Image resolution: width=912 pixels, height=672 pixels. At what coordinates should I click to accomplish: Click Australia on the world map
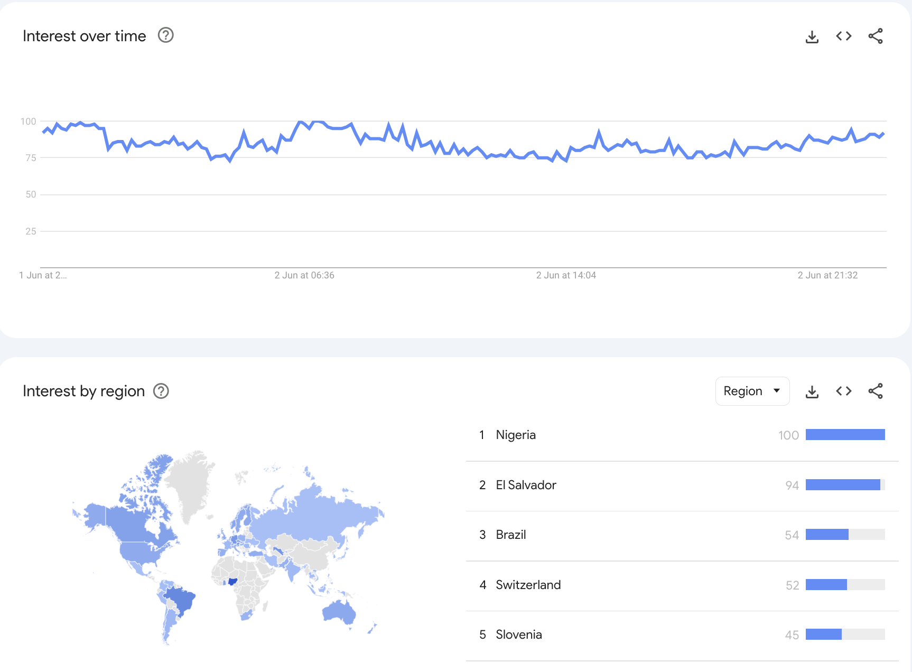[x=339, y=613]
